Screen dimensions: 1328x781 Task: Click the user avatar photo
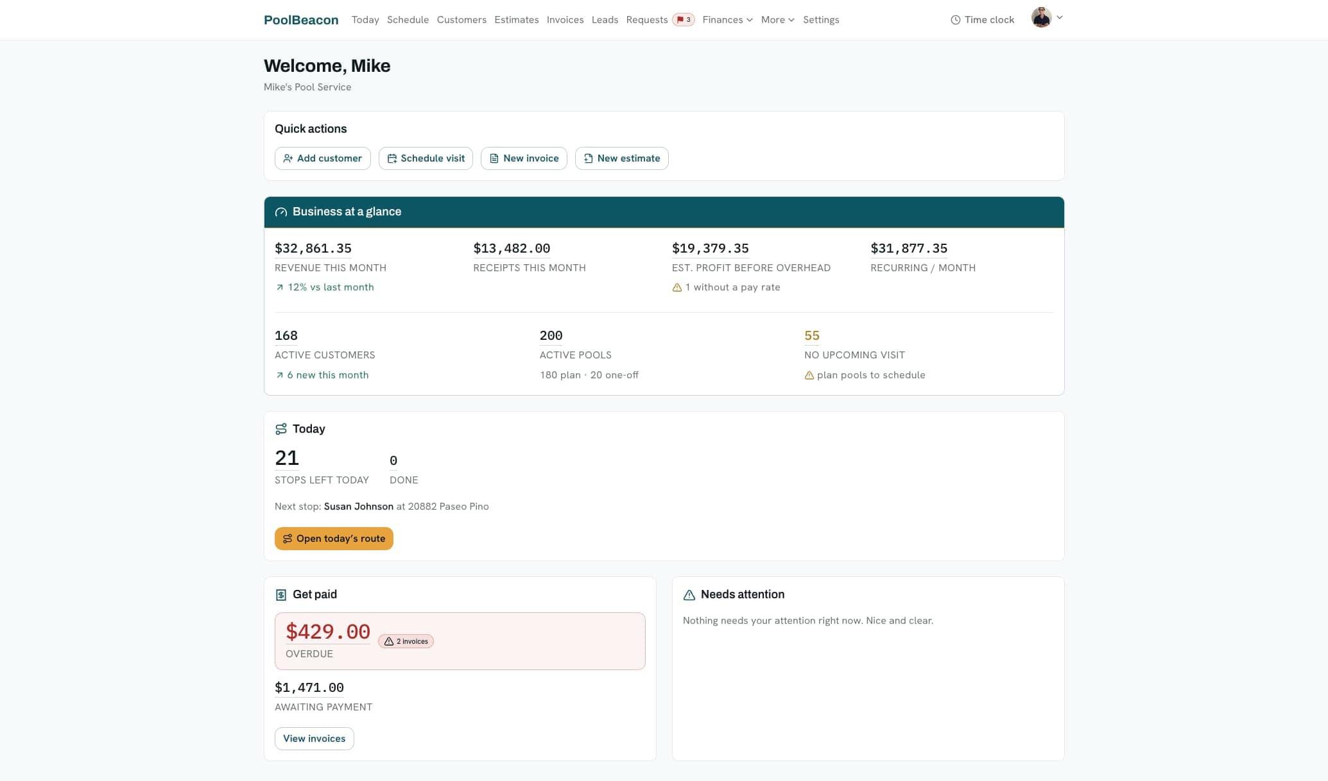[x=1041, y=17]
